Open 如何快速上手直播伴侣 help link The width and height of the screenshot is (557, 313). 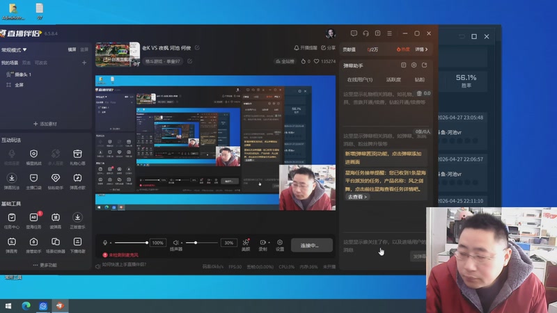tap(125, 265)
